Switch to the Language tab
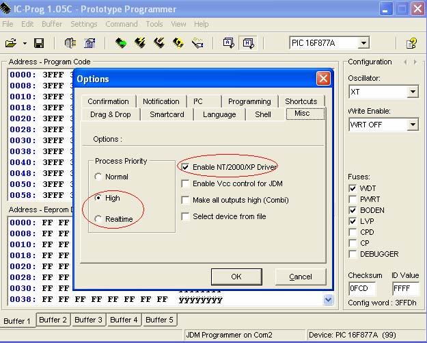Screen dimensions: 427x343 click(219, 114)
